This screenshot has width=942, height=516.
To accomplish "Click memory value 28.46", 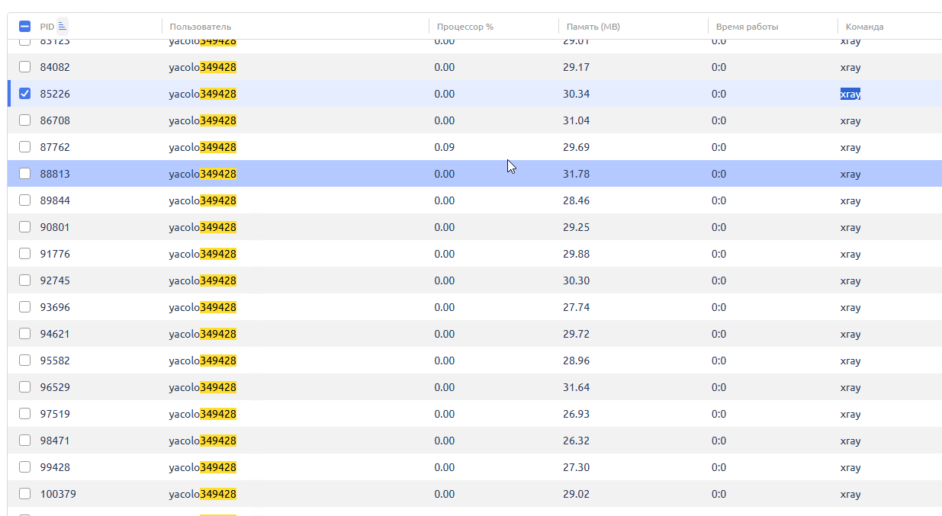I will pyautogui.click(x=577, y=200).
